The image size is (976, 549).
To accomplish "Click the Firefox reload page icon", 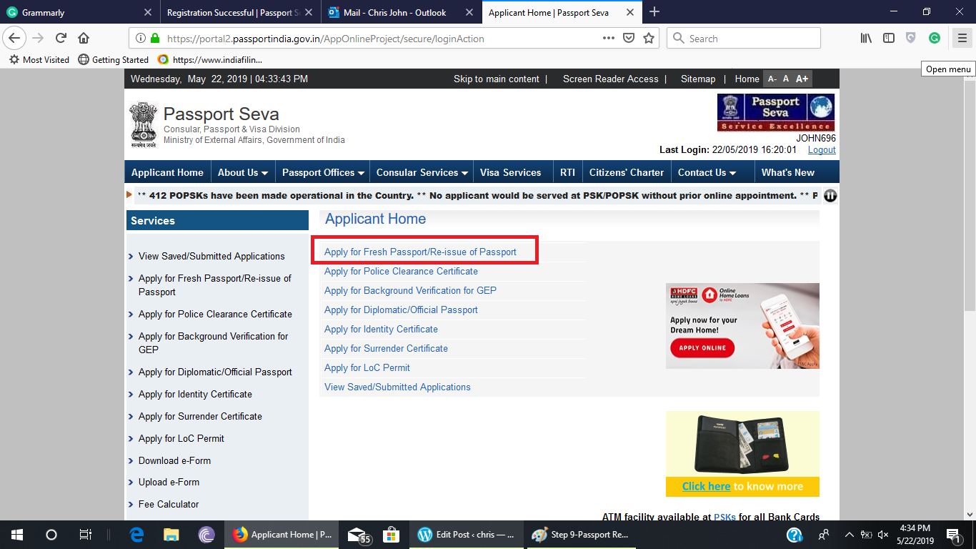I will point(61,39).
